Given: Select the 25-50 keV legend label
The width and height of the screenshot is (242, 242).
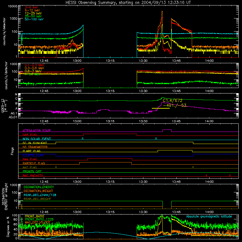Looking at the screenshot, I should (33, 16).
